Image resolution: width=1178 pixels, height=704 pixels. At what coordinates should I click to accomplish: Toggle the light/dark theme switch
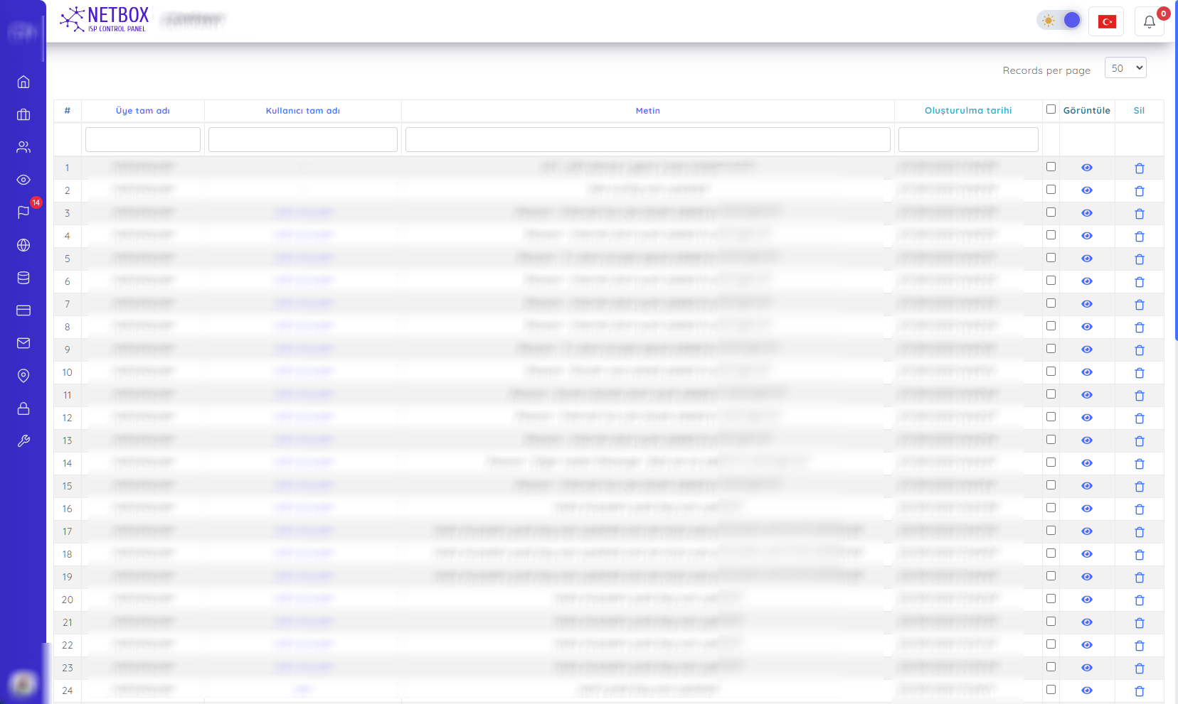(1059, 21)
